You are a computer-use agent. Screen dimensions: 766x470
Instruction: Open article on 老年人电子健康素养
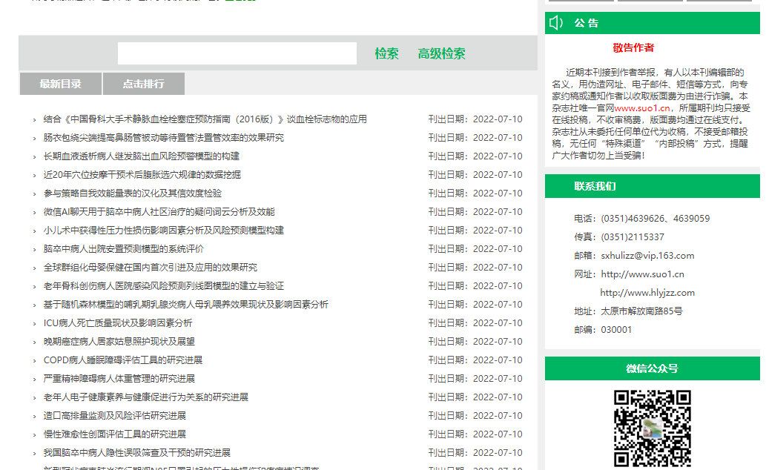point(145,397)
